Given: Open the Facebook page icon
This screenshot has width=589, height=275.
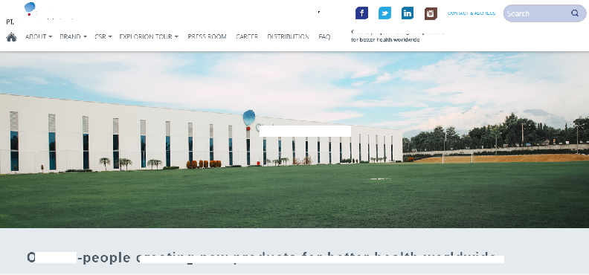Looking at the screenshot, I should [361, 13].
